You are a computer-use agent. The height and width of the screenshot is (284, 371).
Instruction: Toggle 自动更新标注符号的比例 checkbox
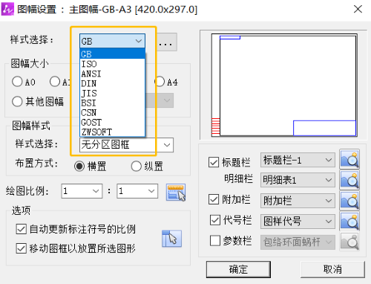[22, 229]
